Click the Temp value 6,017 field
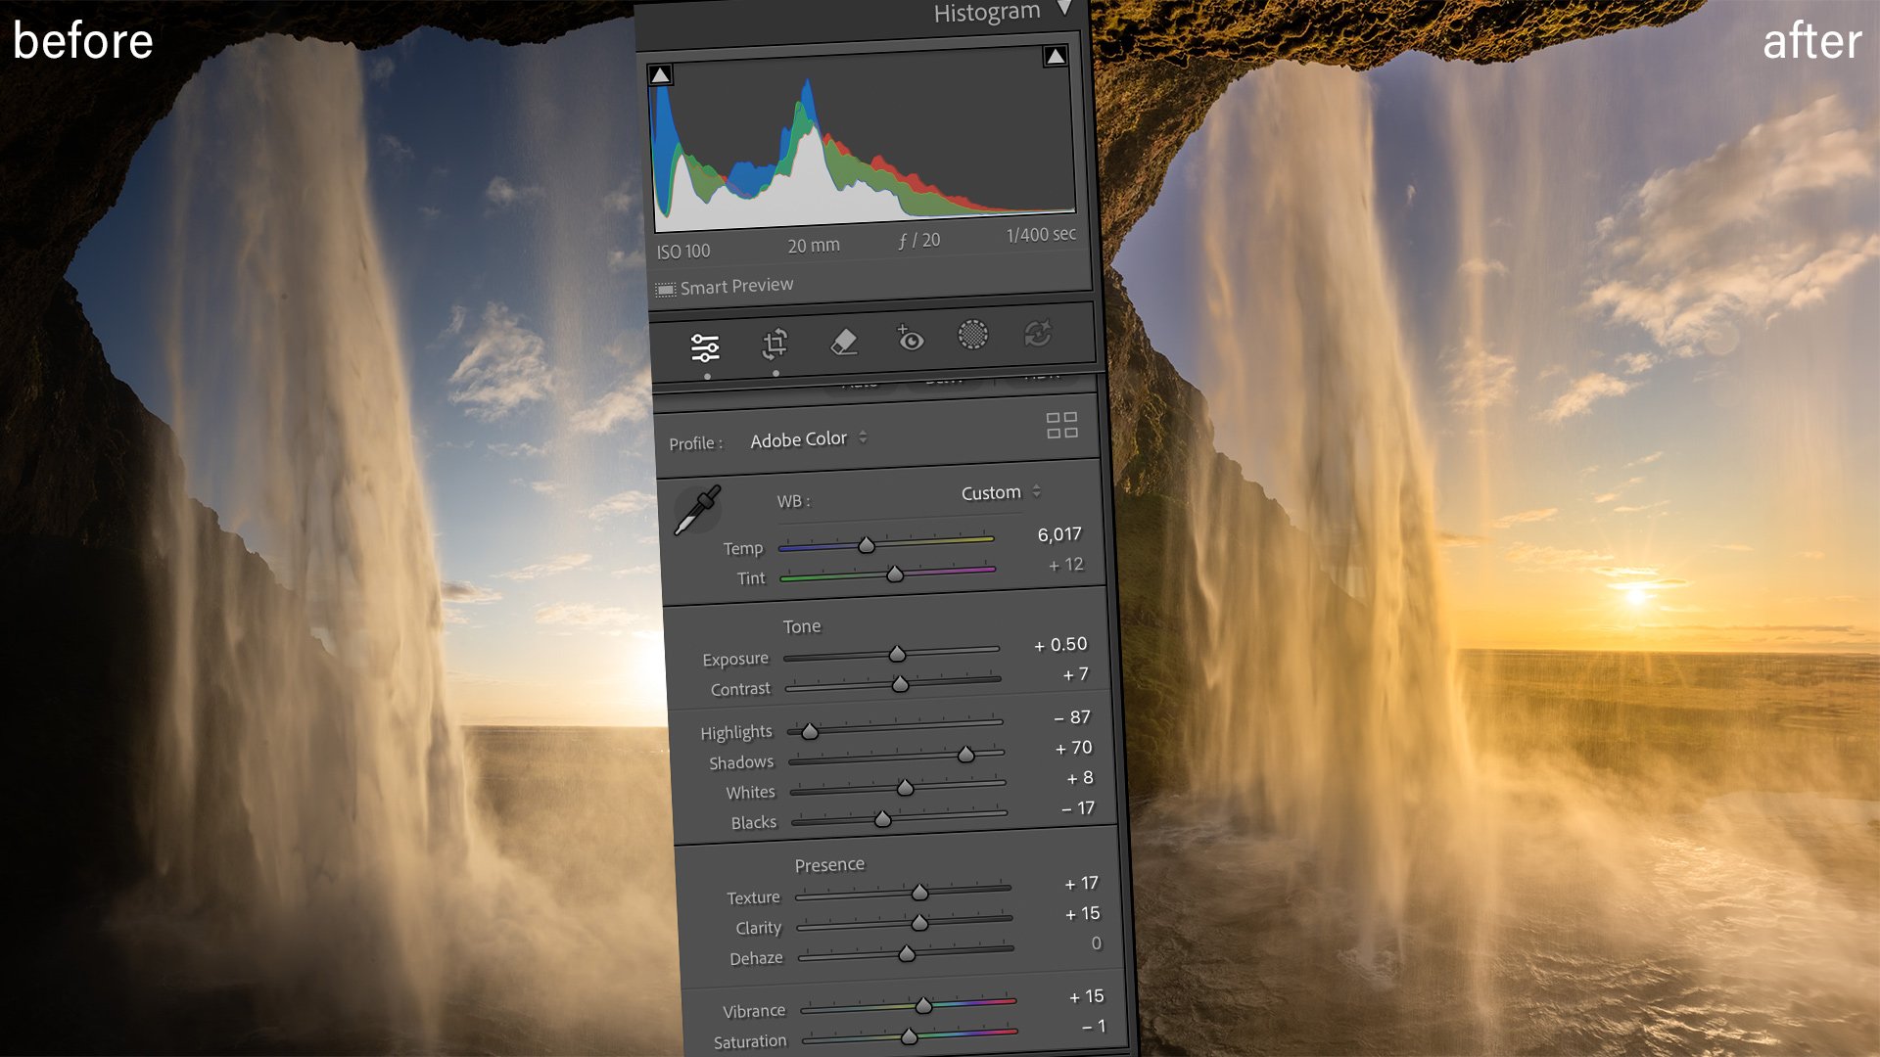Viewport: 1880px width, 1057px height. coord(1059,534)
